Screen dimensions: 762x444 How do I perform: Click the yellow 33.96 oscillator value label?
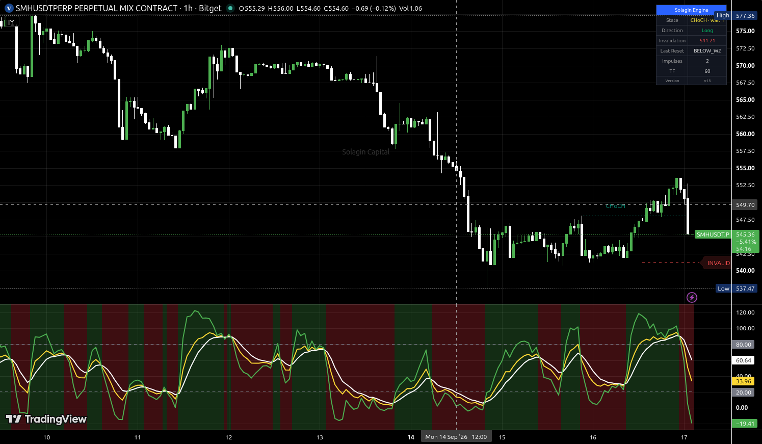click(x=744, y=381)
